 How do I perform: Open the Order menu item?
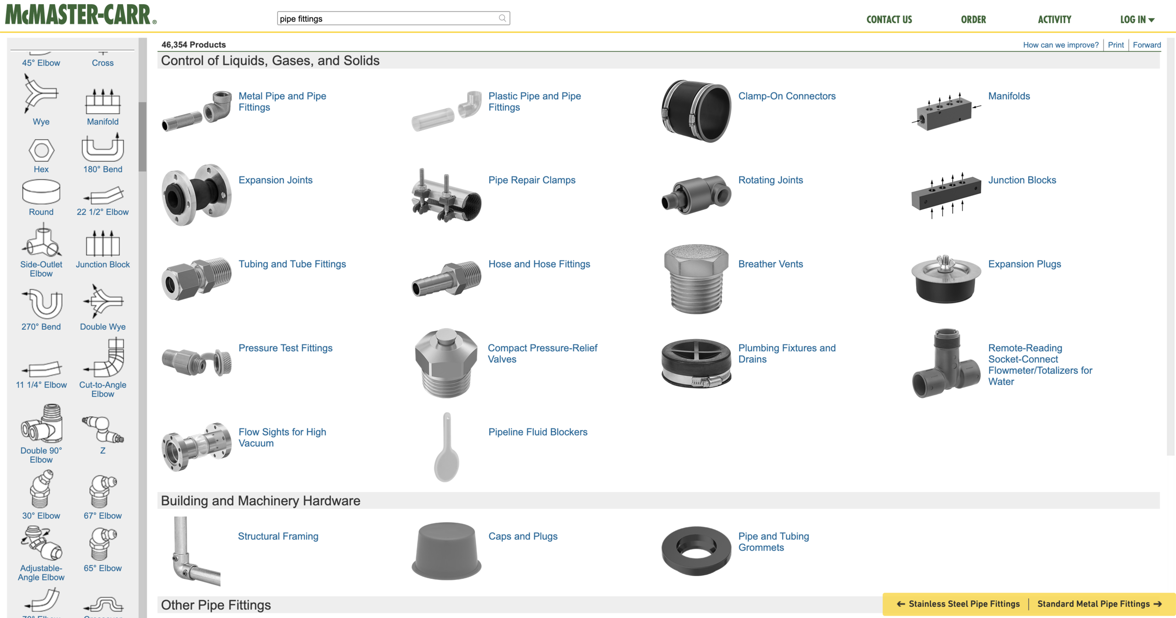point(973,20)
